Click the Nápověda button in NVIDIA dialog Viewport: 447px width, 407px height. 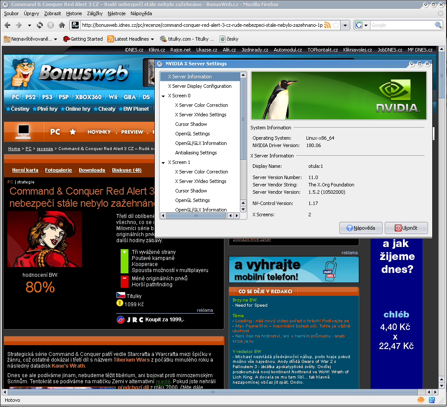361,228
